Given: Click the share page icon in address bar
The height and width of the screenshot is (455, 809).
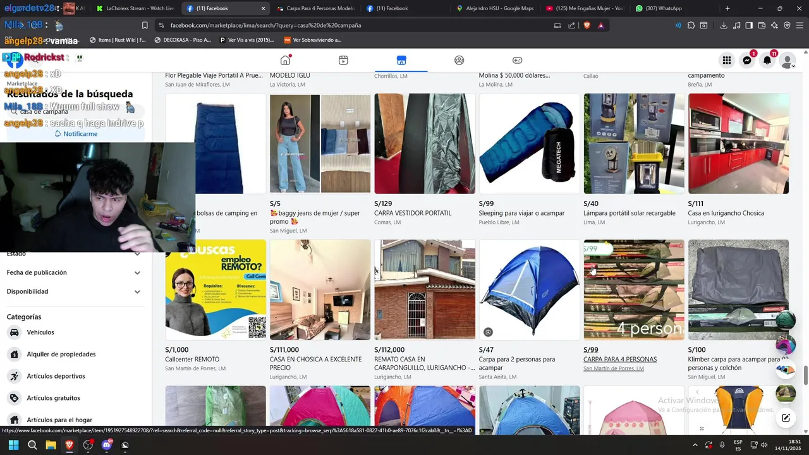Looking at the screenshot, I should point(572,25).
